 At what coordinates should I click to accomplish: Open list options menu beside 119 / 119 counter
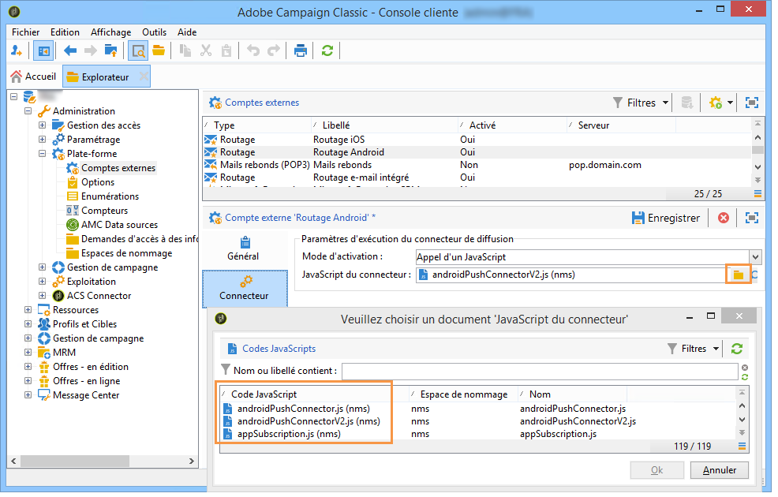(742, 447)
